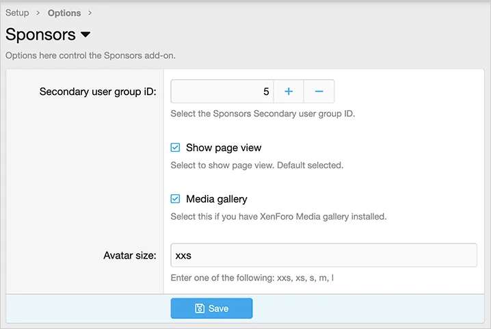Uncheck the Media gallery checkbox
The height and width of the screenshot is (329, 491).
[x=175, y=198]
